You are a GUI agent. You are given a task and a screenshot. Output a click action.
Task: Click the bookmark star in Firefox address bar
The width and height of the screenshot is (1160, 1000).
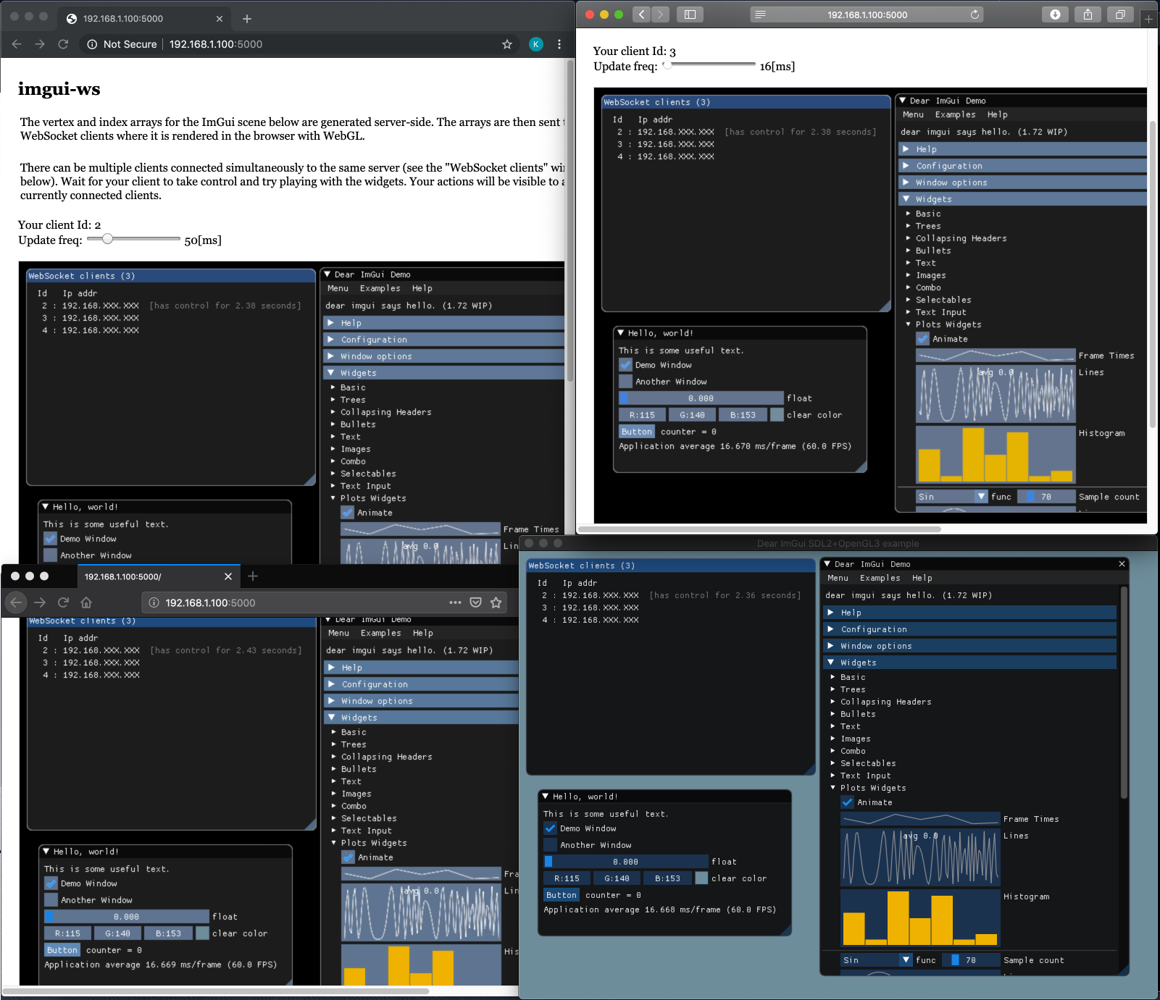496,602
